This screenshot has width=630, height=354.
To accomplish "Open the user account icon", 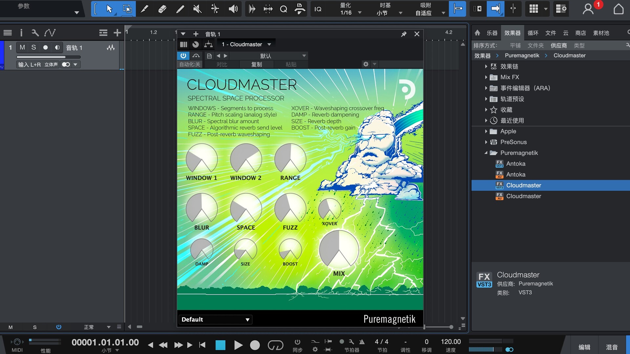I will (x=588, y=9).
